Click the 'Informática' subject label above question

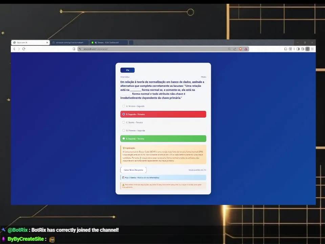pyautogui.click(x=125, y=77)
